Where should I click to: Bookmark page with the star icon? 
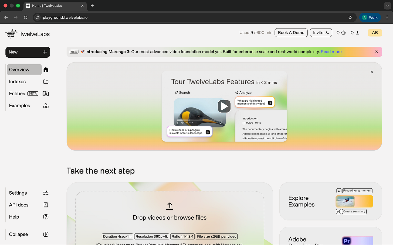tap(350, 18)
